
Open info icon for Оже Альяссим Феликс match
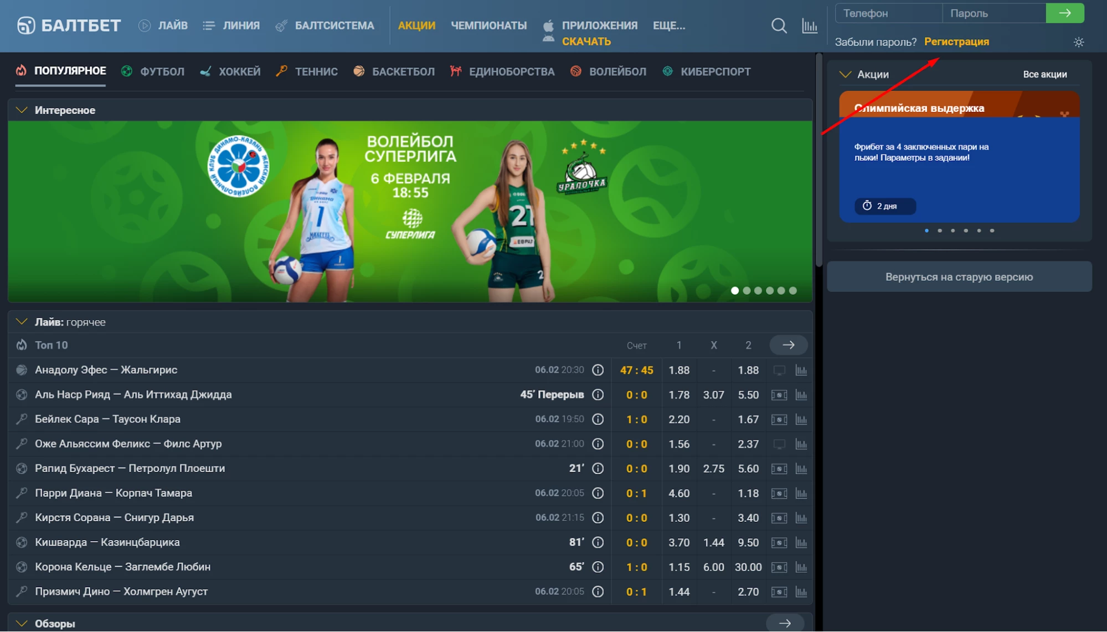coord(598,444)
